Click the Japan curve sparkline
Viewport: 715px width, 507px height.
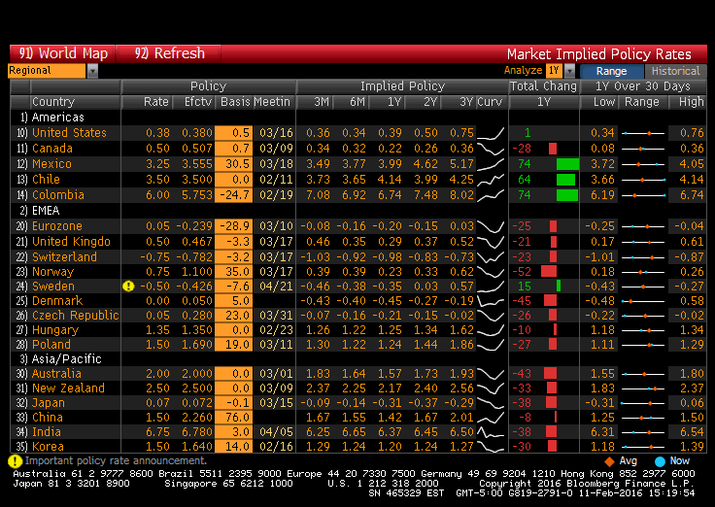click(491, 403)
